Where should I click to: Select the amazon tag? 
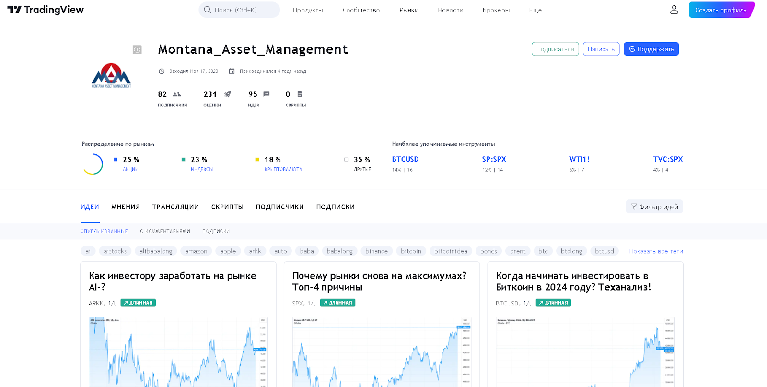coord(196,251)
